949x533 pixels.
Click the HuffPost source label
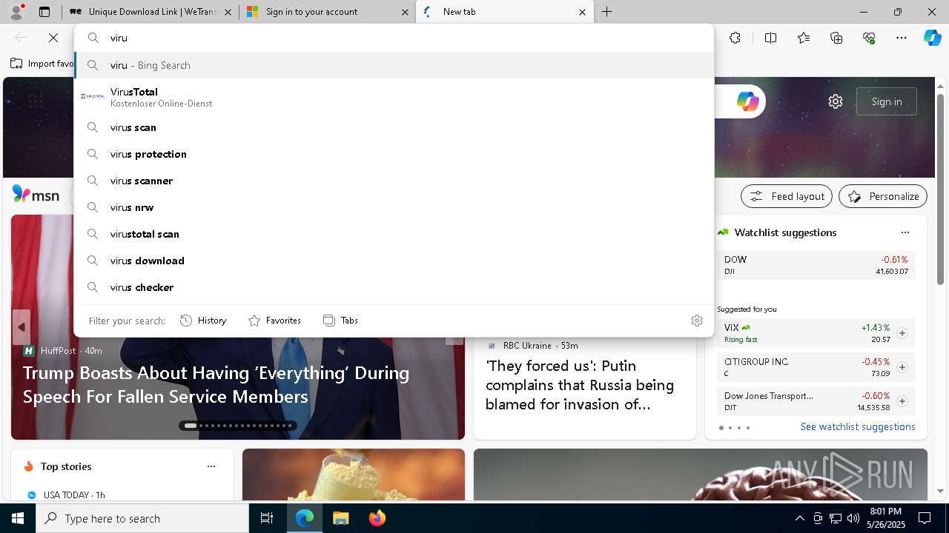pyautogui.click(x=58, y=350)
